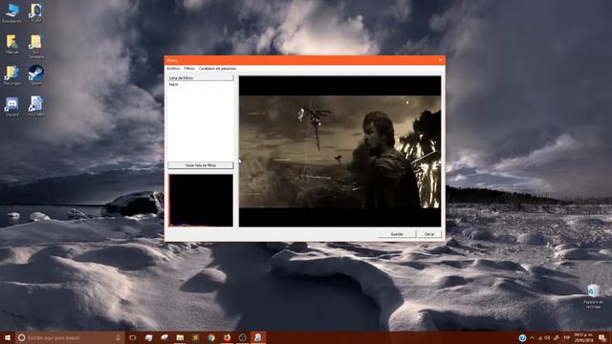Open the Manuel user folder icon
The image size is (612, 344).
[x=11, y=44]
